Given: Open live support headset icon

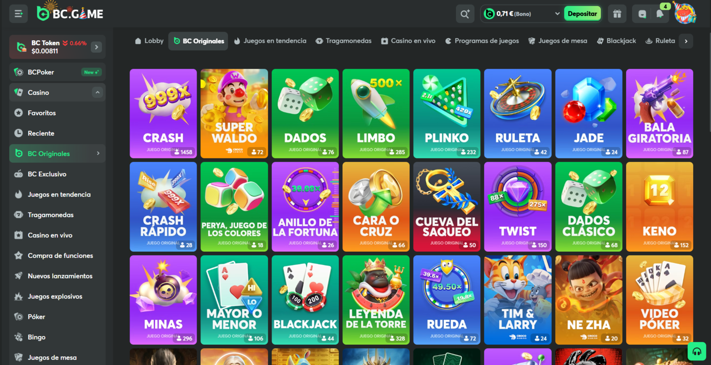Looking at the screenshot, I should [696, 351].
